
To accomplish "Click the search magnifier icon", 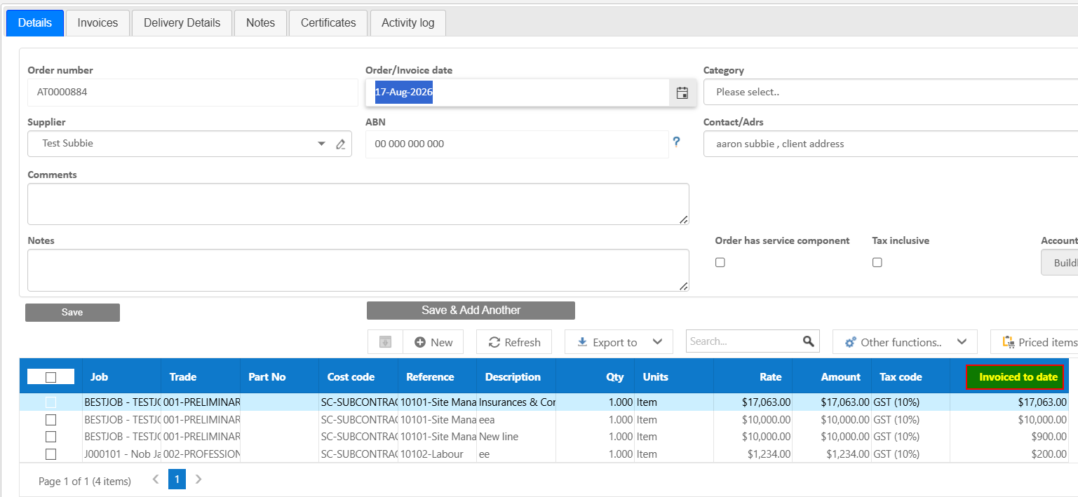I will [809, 341].
